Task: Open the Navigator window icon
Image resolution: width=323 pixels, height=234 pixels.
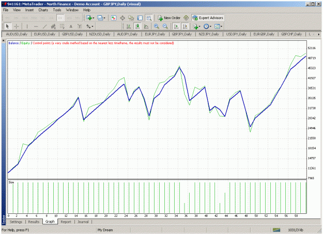Action: coord(131,18)
